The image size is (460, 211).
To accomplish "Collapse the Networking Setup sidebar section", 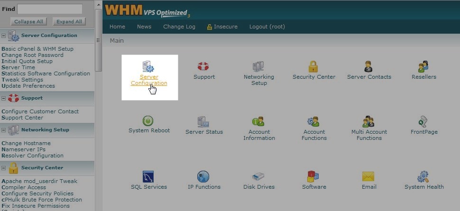I will coord(3,130).
